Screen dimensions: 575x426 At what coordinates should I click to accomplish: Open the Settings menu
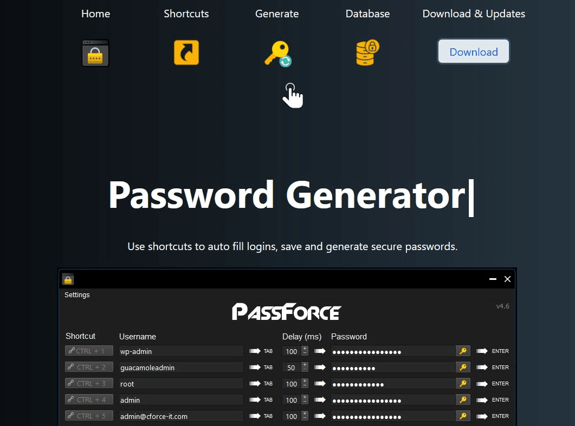point(77,295)
